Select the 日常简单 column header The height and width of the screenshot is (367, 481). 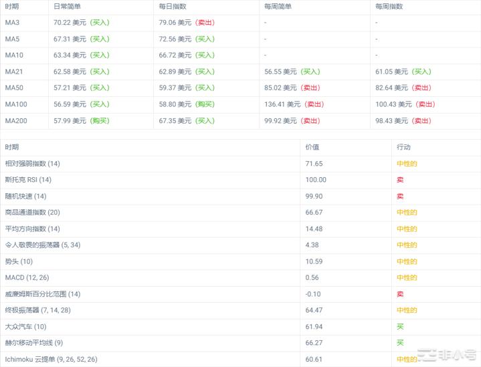[x=68, y=6]
